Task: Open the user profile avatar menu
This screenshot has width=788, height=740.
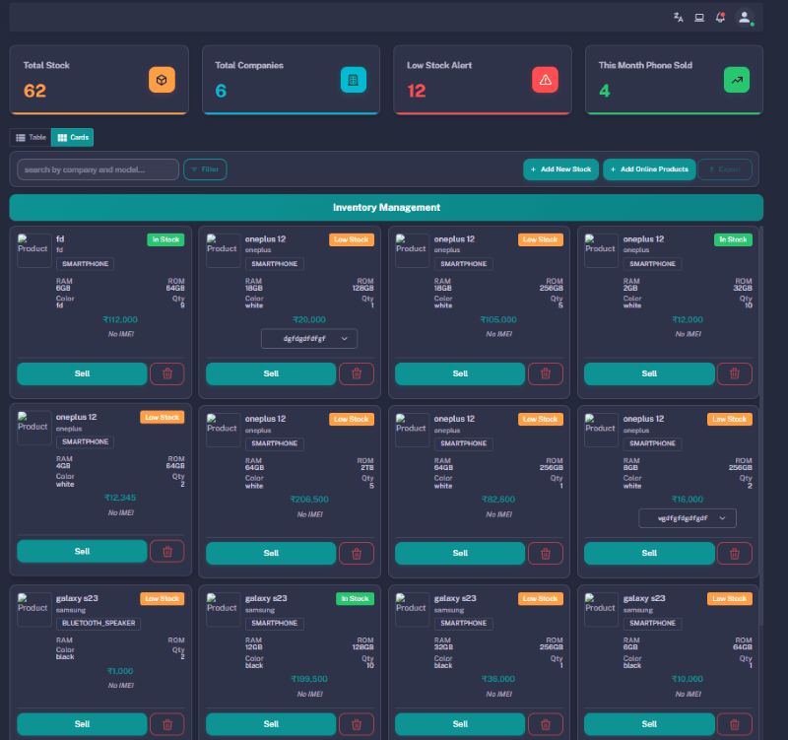Action: click(x=745, y=17)
